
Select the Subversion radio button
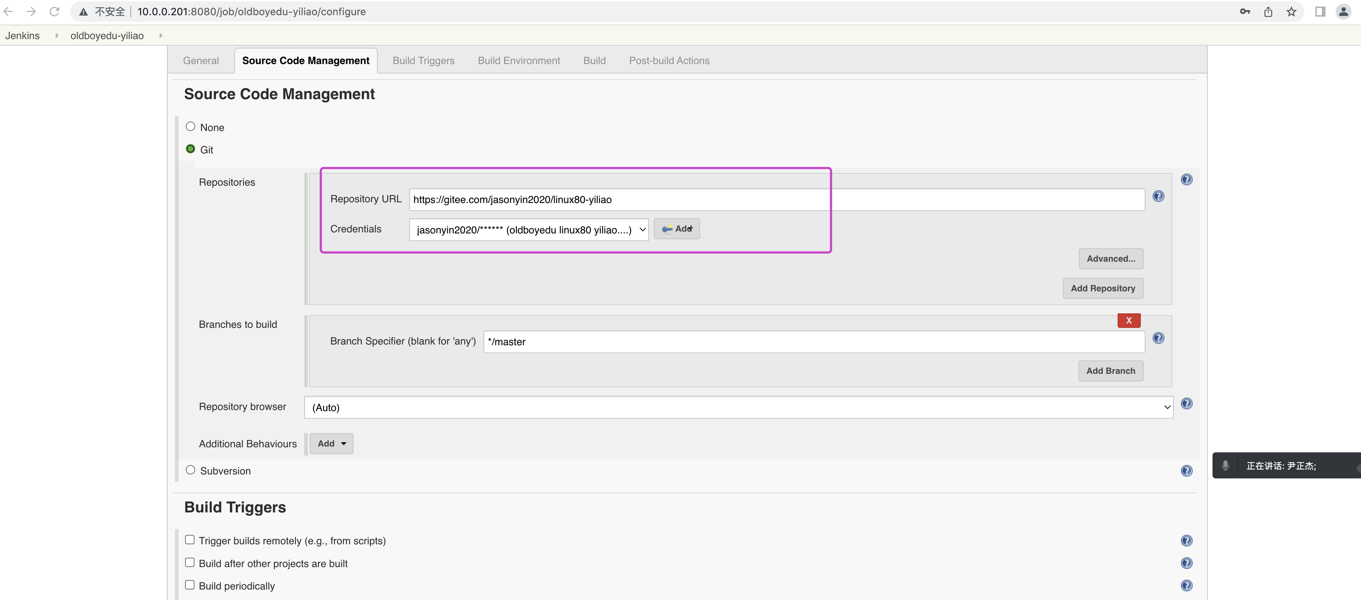(x=190, y=470)
